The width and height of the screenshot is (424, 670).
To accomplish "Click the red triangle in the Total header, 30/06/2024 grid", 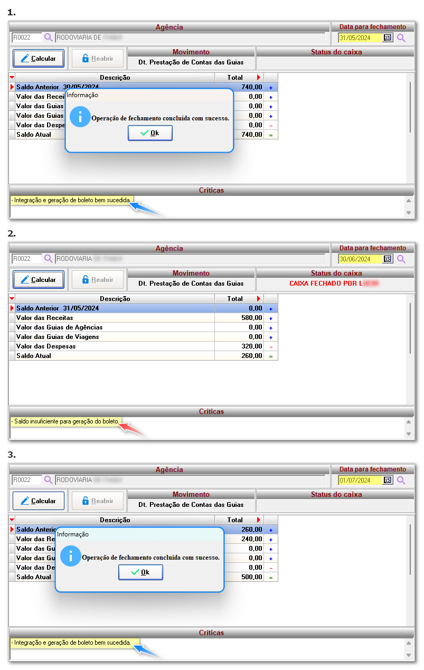I will [259, 299].
